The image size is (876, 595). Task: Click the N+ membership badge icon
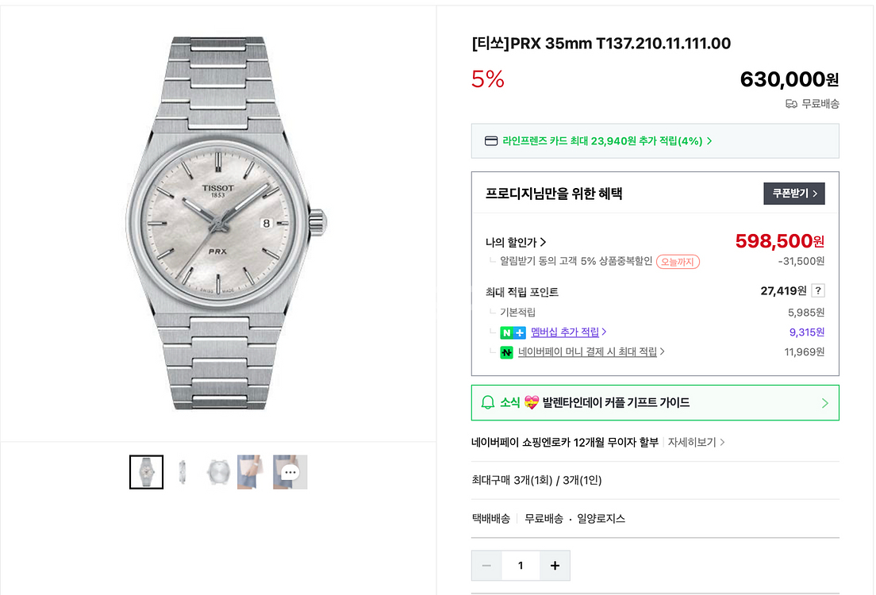[513, 332]
